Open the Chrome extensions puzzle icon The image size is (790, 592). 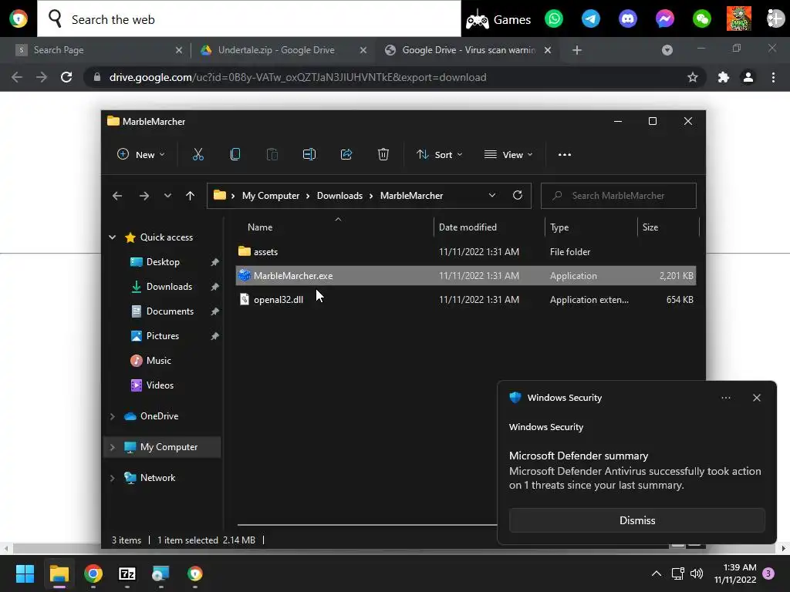(x=724, y=77)
